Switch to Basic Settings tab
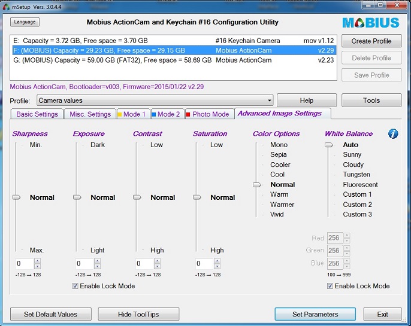This screenshot has height=326, width=411. [x=37, y=114]
